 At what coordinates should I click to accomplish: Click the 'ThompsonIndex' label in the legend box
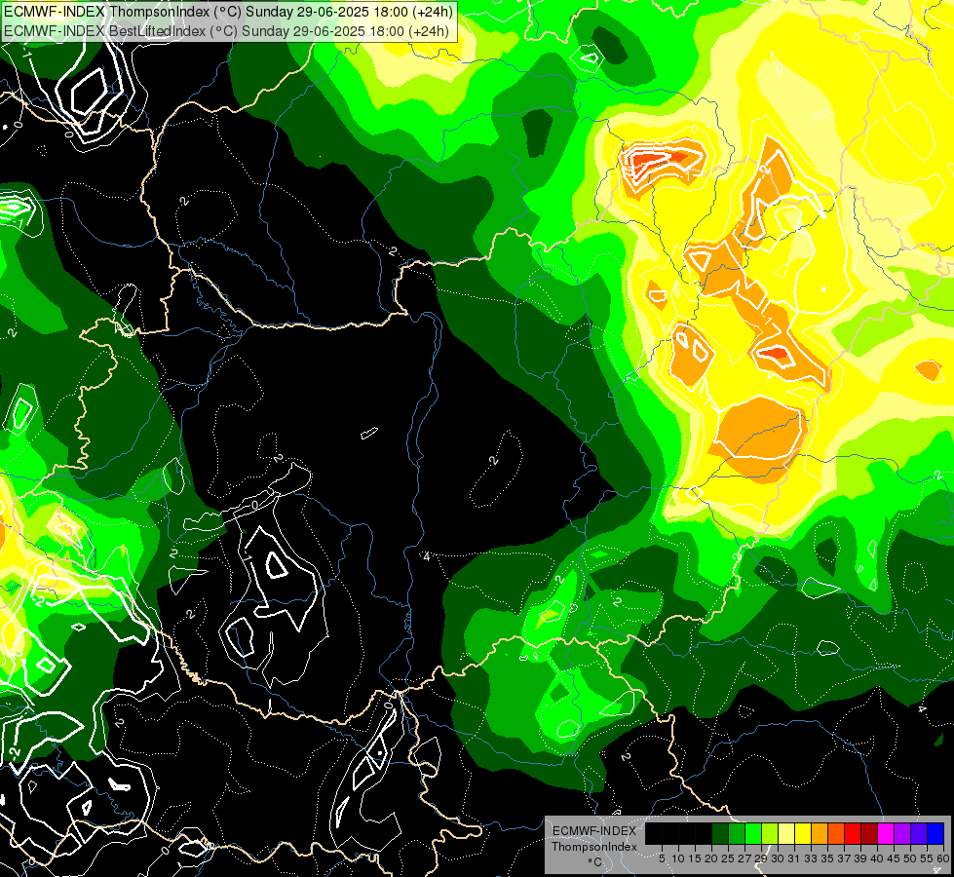tap(594, 847)
